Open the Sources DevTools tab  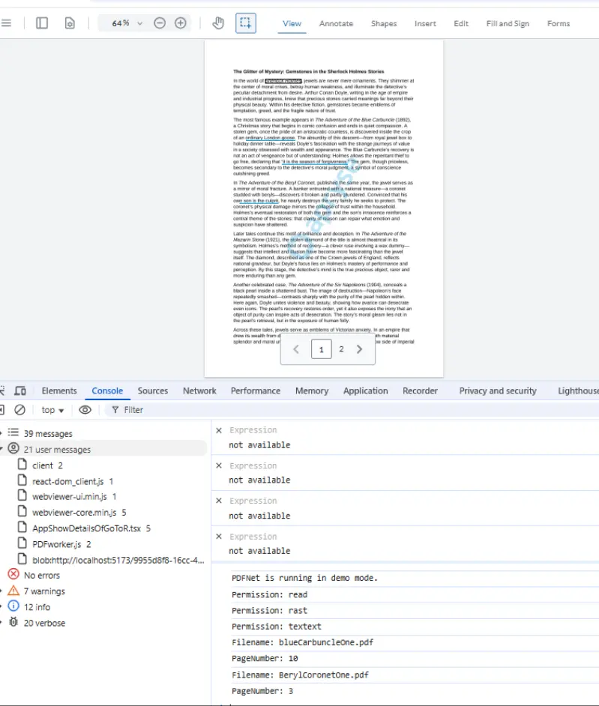pos(153,390)
